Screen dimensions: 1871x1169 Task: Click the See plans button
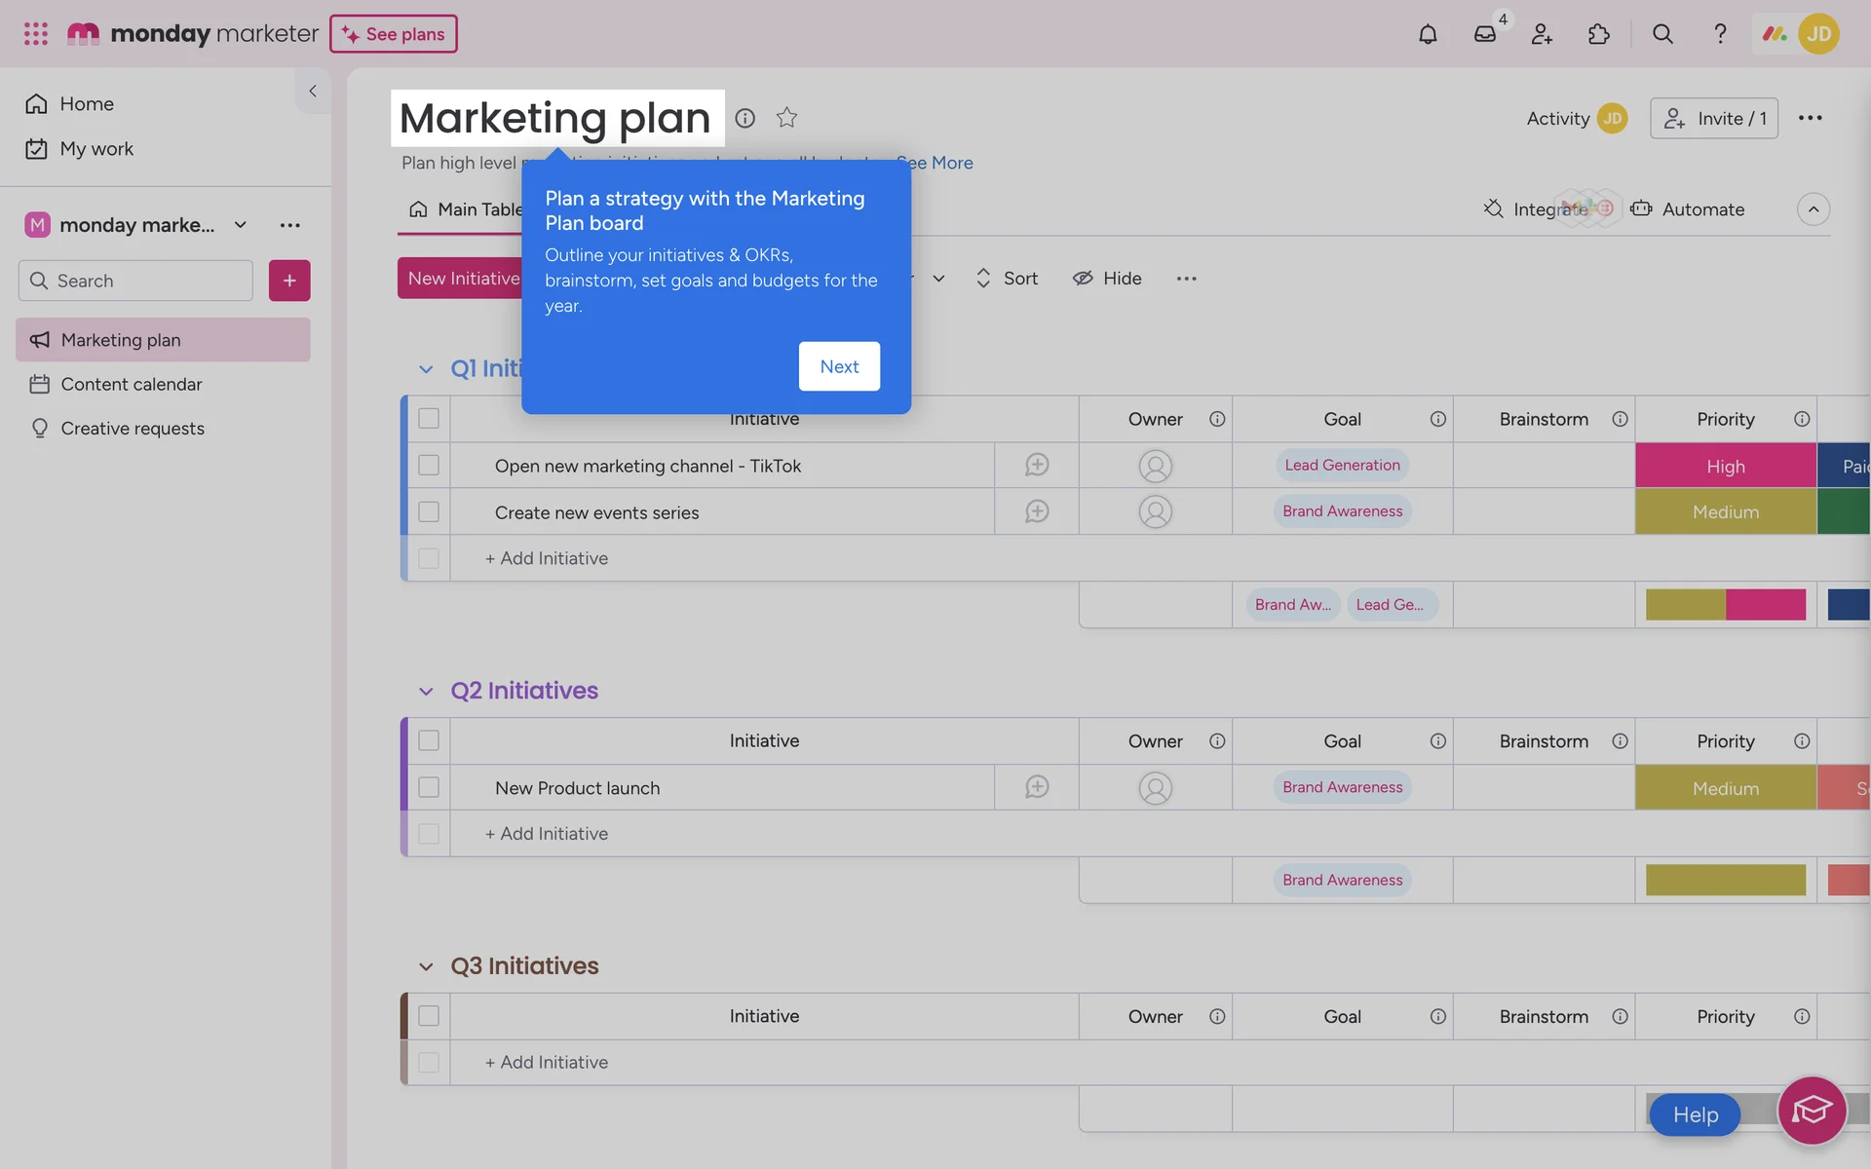click(x=394, y=34)
